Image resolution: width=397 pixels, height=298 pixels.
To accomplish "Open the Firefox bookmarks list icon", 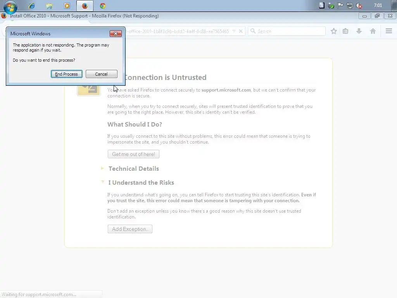I will pyautogui.click(x=345, y=31).
